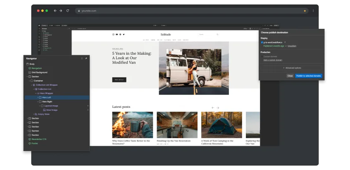Click the van hero image
The width and height of the screenshot is (350, 170).
pyautogui.click(x=194, y=68)
